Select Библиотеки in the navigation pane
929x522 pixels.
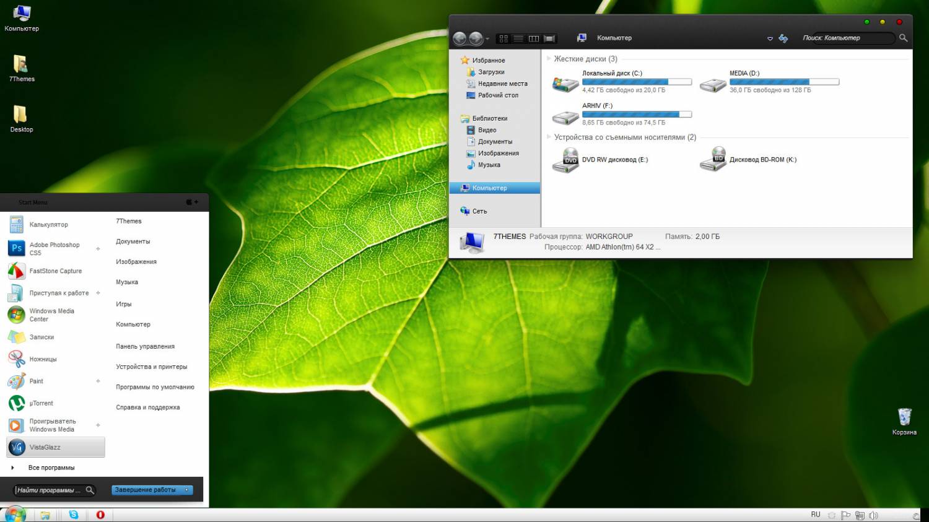[x=489, y=118]
